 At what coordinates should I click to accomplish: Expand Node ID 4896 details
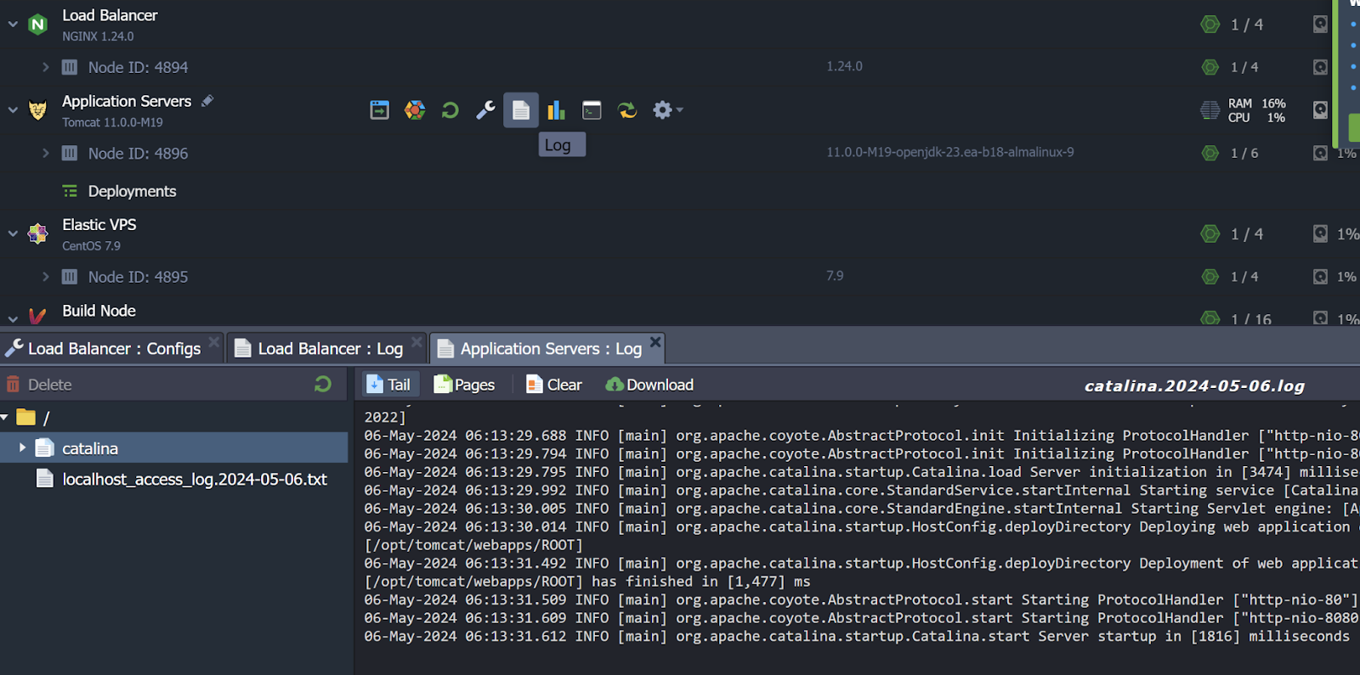(46, 153)
